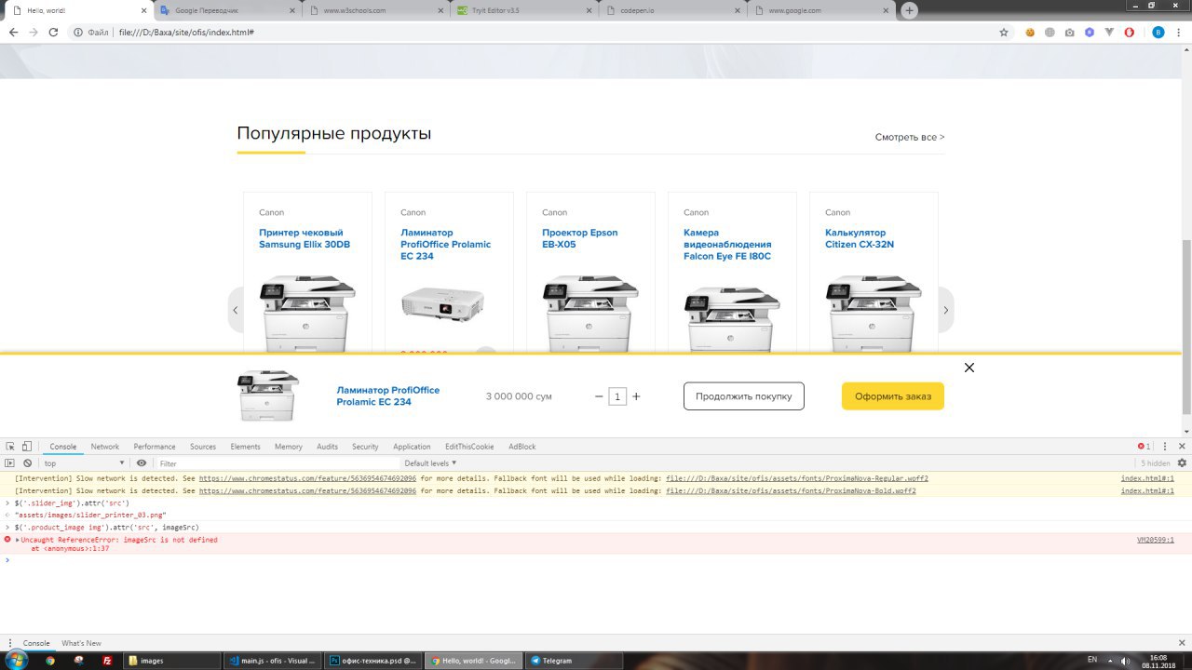Screen dimensions: 1192x670
Task: Open a new browser tab
Action: pyautogui.click(x=910, y=10)
